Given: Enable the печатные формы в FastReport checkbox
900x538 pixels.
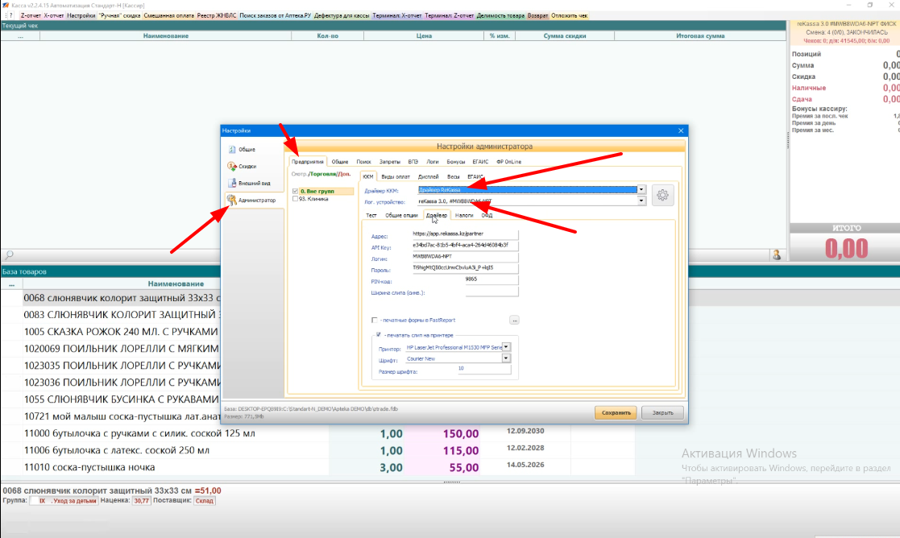Looking at the screenshot, I should [x=375, y=320].
